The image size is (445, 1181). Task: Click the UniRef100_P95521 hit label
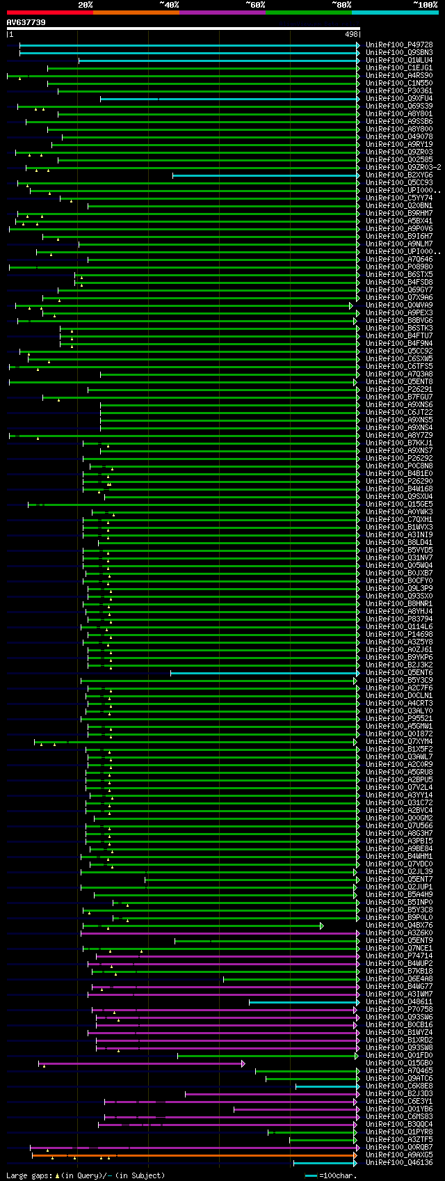399,718
